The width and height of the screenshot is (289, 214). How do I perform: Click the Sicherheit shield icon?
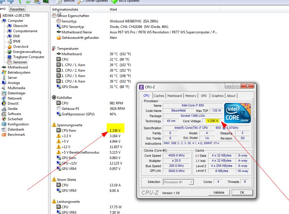pyautogui.click(x=4, y=119)
